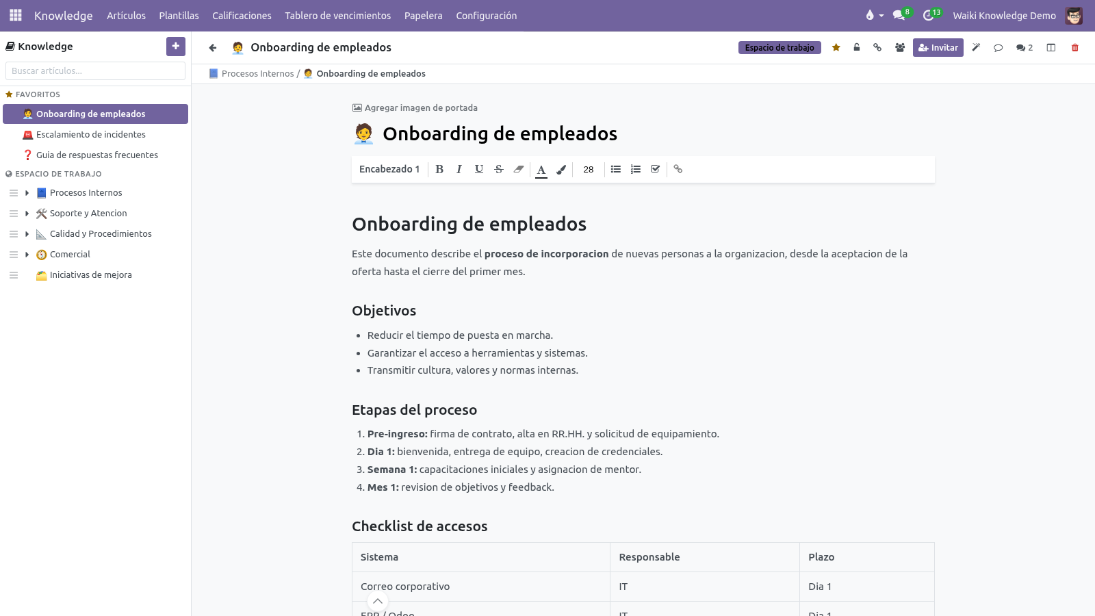
Task: Open the droplet debug dropdown
Action: pos(874,15)
